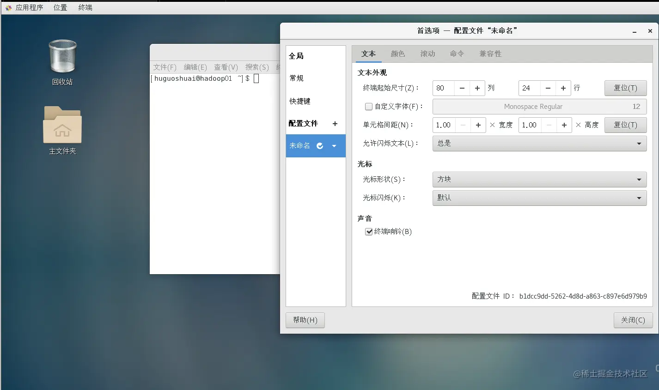Select the 回收站 trash desktop icon

62,62
